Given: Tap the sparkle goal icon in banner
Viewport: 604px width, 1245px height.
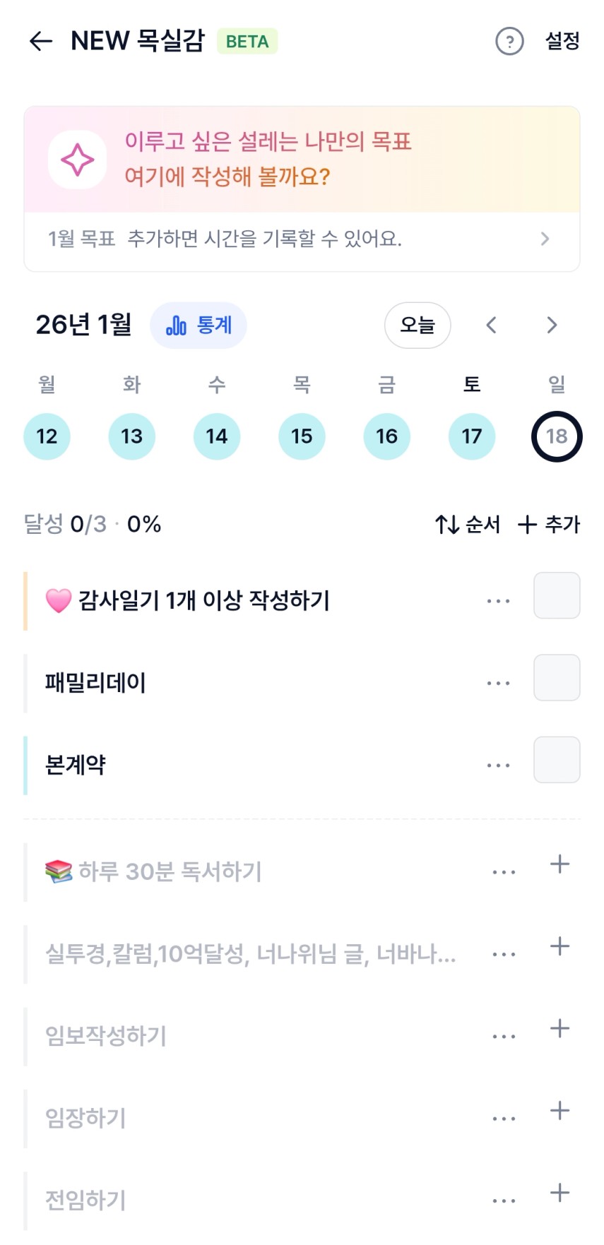Looking at the screenshot, I should pyautogui.click(x=77, y=160).
